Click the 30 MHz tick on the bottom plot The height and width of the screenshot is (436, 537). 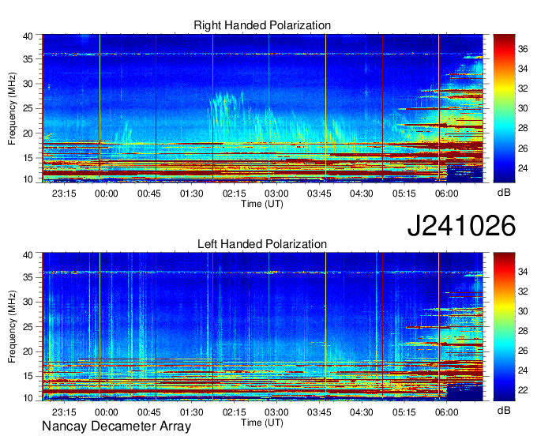[x=28, y=302]
